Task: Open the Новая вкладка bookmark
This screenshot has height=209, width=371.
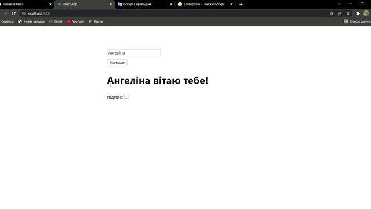Action: tap(31, 21)
